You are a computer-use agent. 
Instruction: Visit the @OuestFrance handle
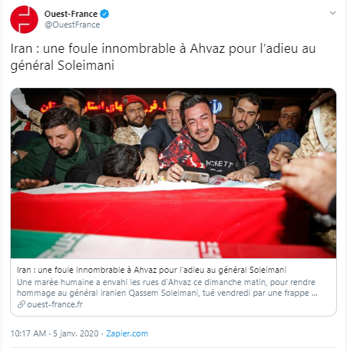coord(72,25)
